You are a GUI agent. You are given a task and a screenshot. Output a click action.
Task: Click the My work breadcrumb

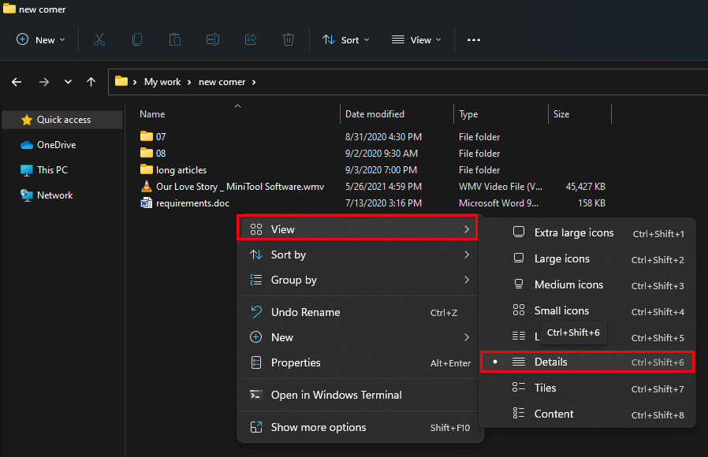coord(162,82)
